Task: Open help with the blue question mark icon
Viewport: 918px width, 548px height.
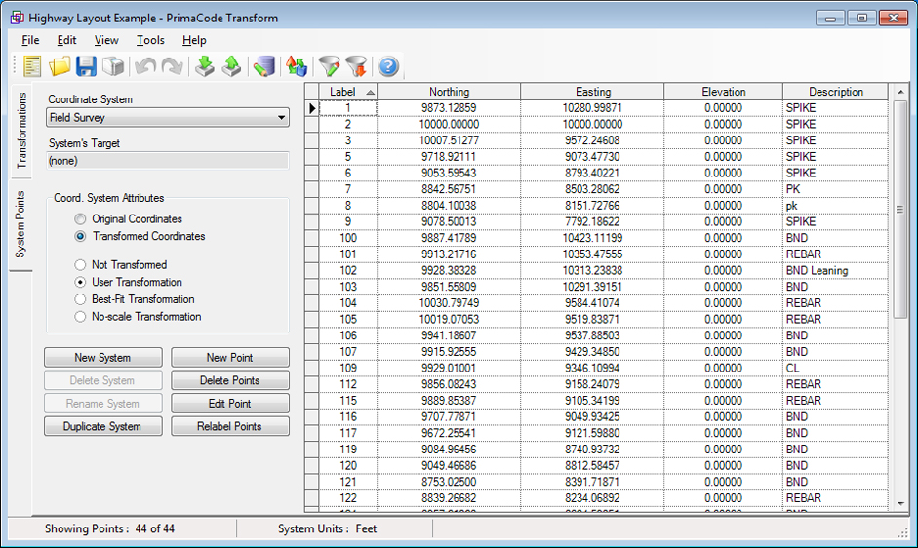Action: tap(388, 66)
